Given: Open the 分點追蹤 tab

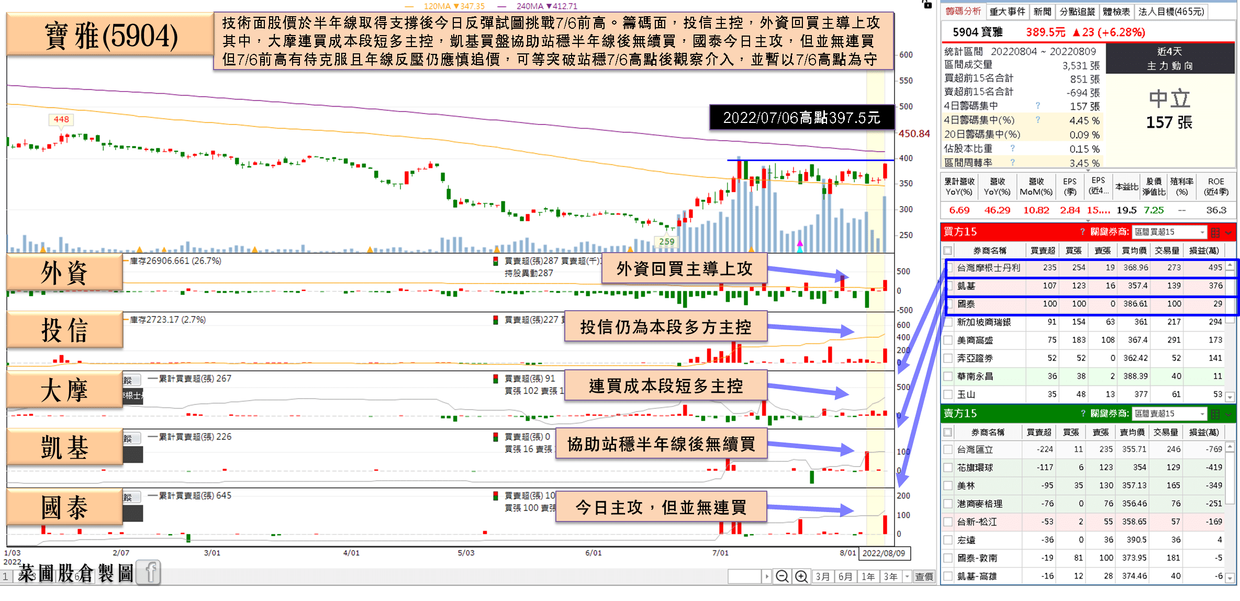Looking at the screenshot, I should pyautogui.click(x=1077, y=11).
